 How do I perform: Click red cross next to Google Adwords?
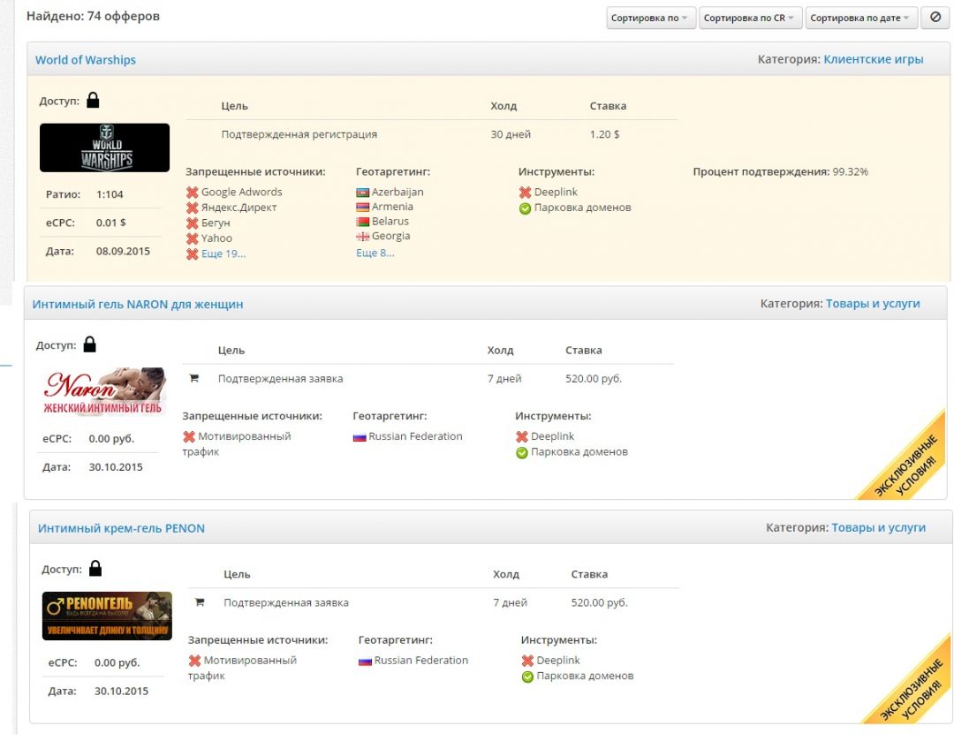pyautogui.click(x=193, y=193)
